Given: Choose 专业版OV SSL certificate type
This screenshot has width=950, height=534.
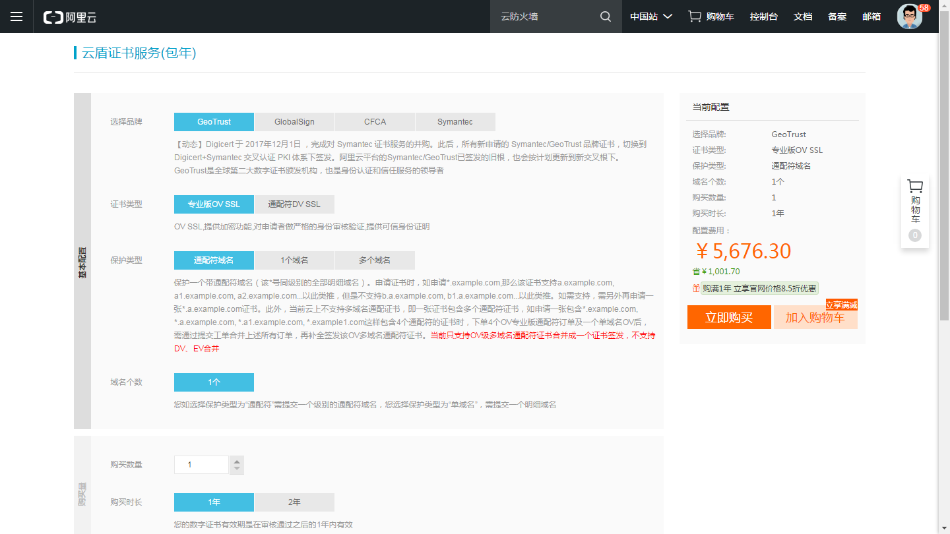Looking at the screenshot, I should (214, 204).
